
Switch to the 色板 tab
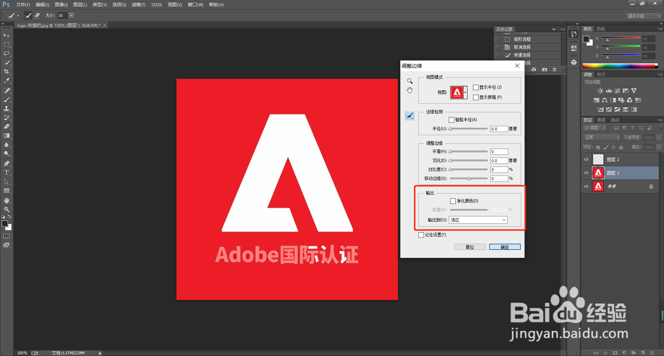coord(601,29)
